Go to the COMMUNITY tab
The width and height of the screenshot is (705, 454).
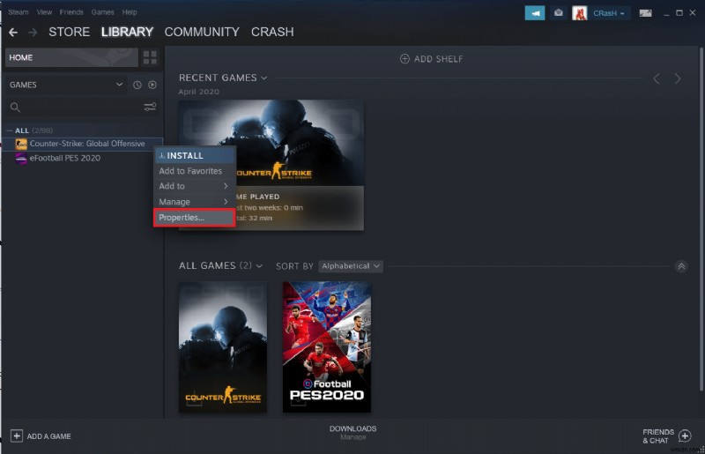202,32
